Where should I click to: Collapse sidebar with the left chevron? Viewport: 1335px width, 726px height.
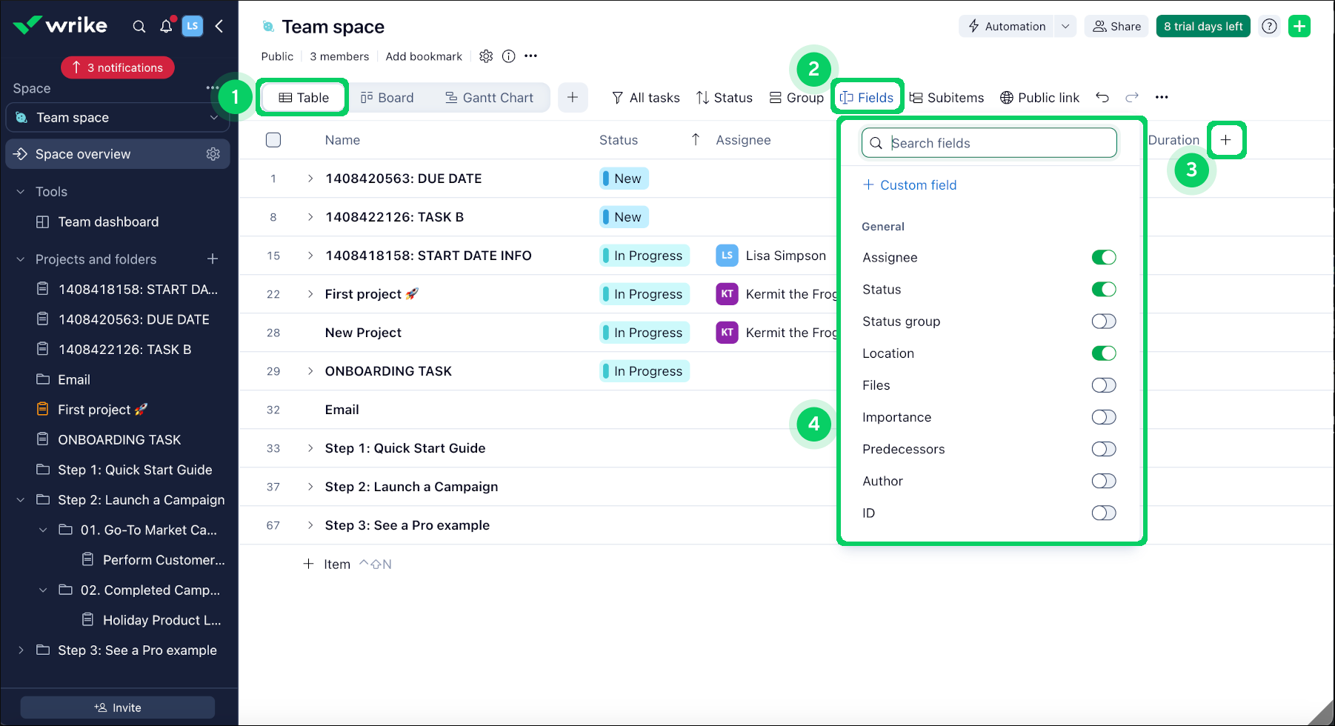tap(219, 27)
